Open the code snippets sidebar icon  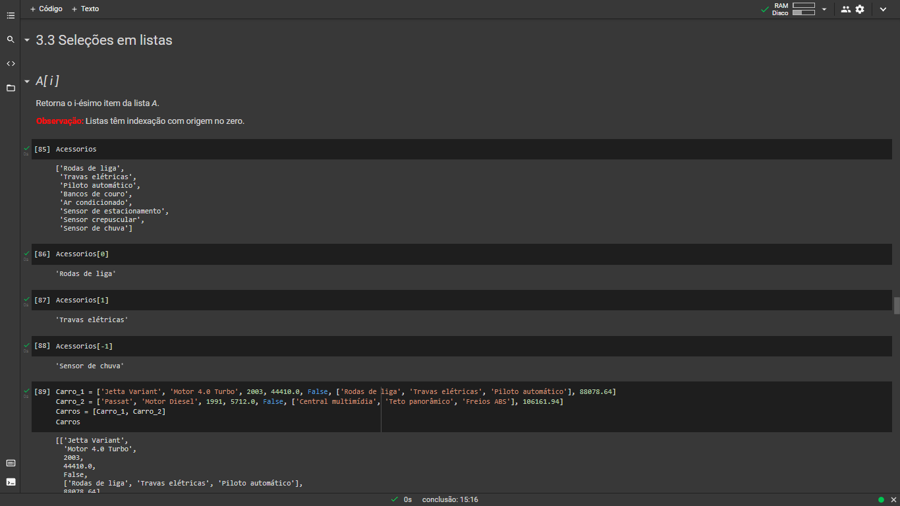pos(11,63)
